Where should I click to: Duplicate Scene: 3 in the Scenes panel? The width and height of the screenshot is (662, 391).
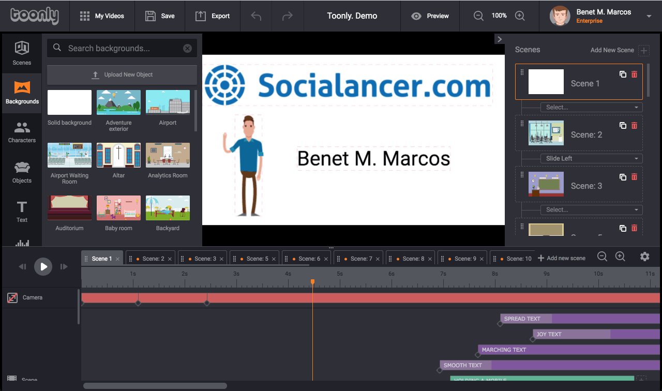[x=623, y=176]
